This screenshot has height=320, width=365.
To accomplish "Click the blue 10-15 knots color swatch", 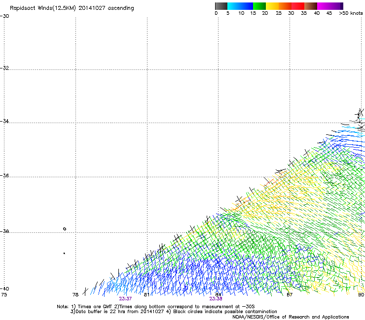I will pos(247,6).
